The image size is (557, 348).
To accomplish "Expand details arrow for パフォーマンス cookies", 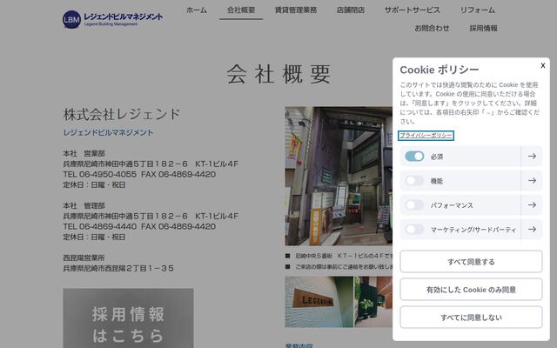I will (x=532, y=205).
